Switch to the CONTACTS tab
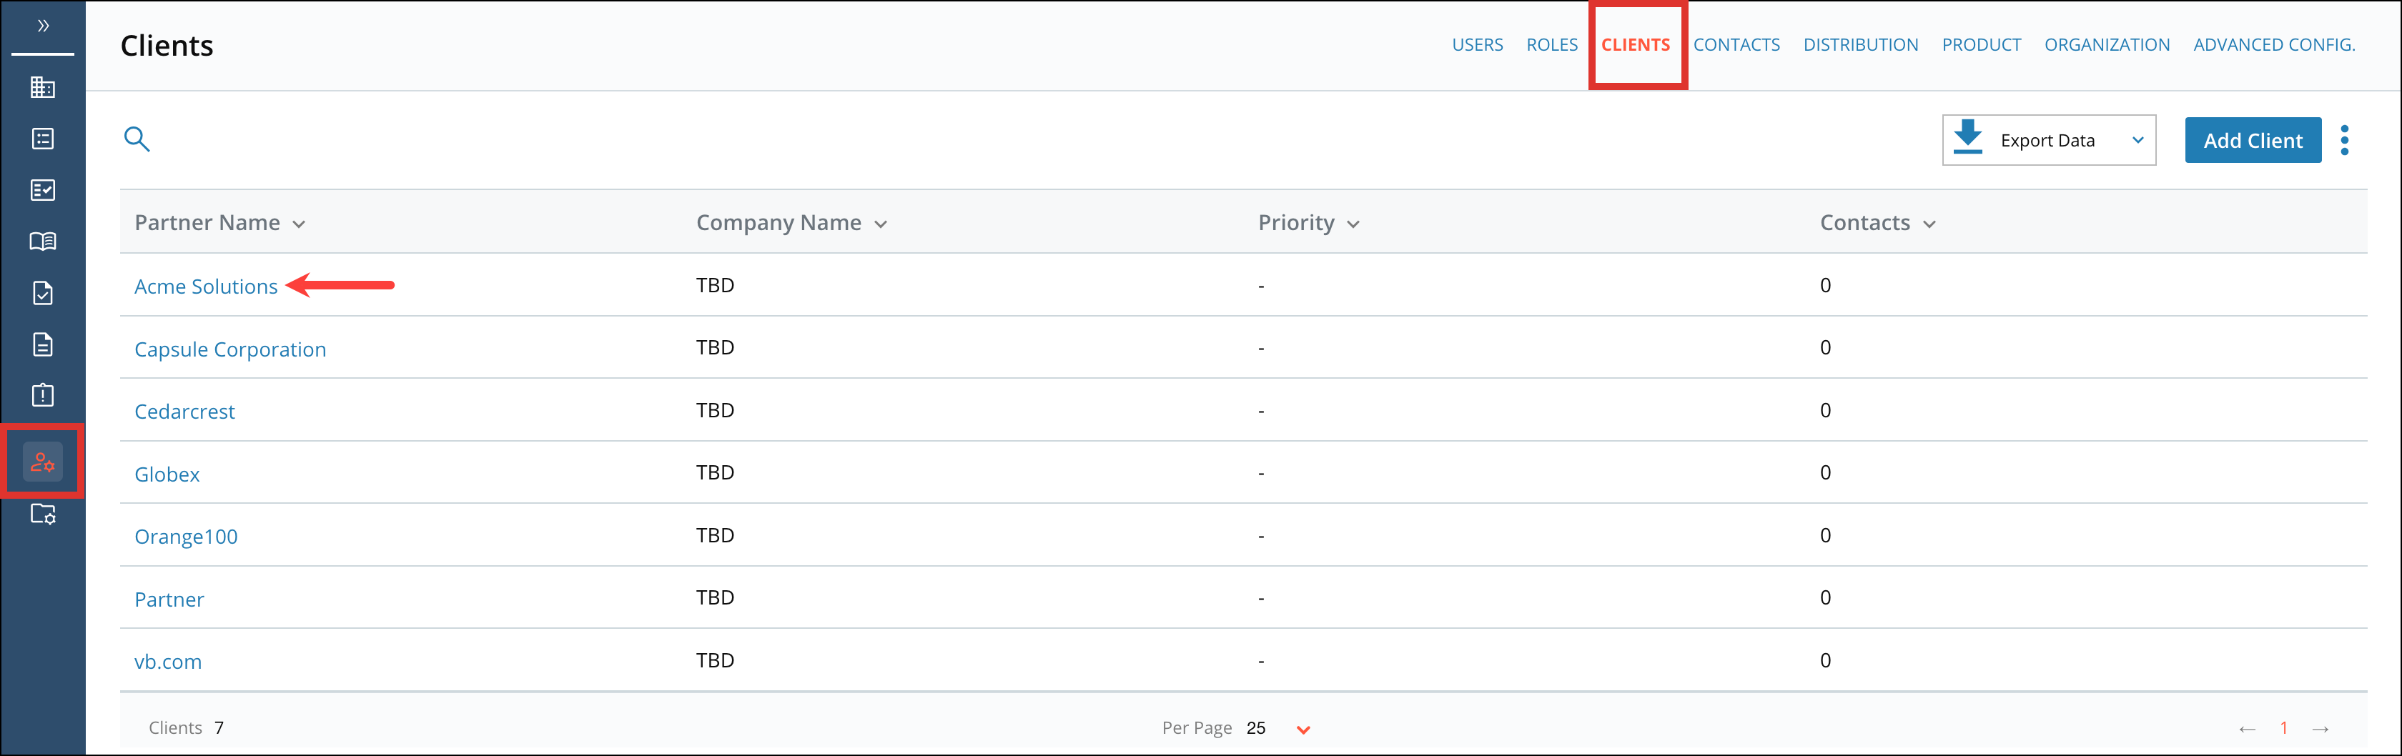The image size is (2402, 756). tap(1736, 45)
